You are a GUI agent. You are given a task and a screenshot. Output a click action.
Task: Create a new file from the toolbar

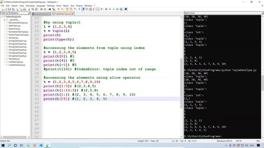[2, 9]
